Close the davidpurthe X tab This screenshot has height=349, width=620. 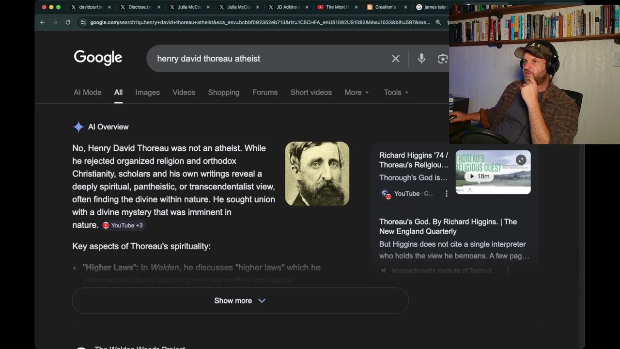(109, 7)
